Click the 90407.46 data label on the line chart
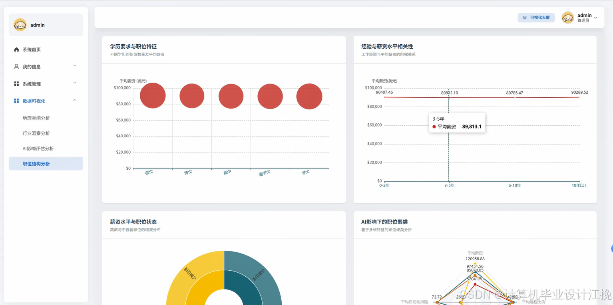The image size is (613, 305). (384, 92)
